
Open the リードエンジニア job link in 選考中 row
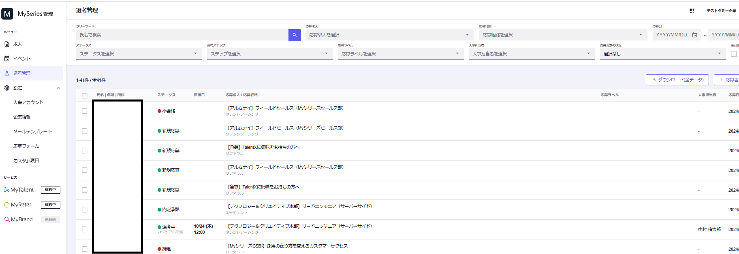click(x=299, y=226)
